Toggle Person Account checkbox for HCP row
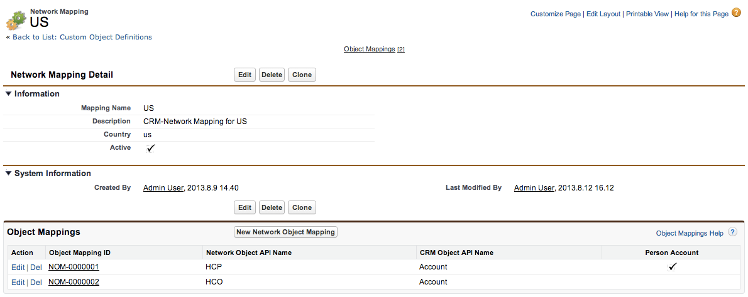Screen dimensions: 748x297 coord(672,267)
